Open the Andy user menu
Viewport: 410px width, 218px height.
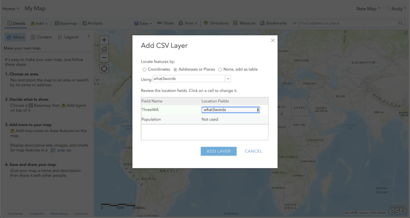[397, 9]
